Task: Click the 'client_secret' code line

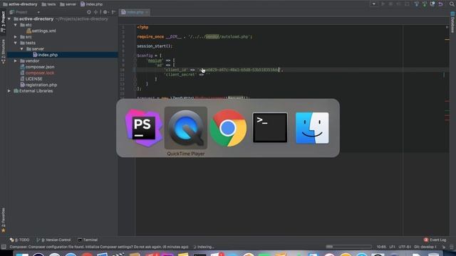Action: [187, 75]
